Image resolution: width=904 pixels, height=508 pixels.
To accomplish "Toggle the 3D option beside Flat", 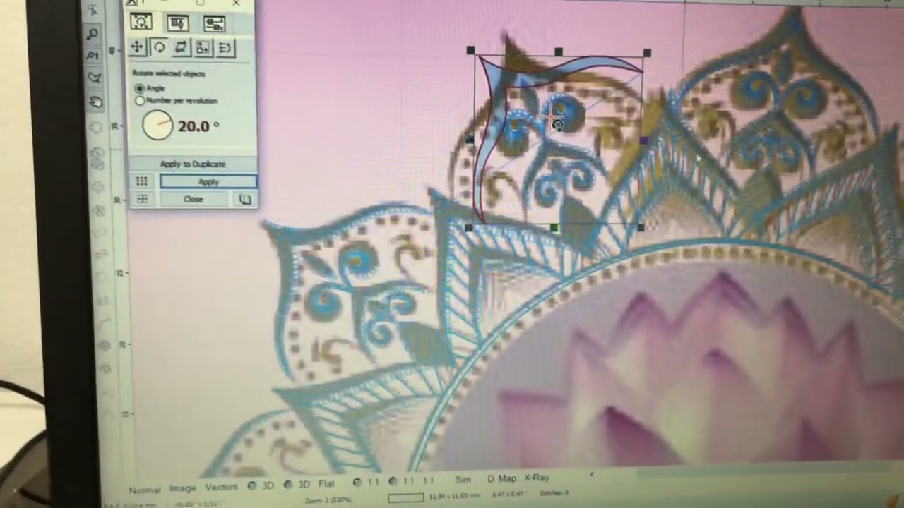I will (297, 485).
